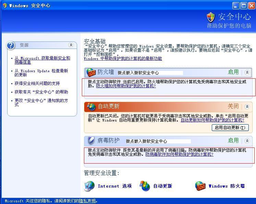
Task: Collapse the 防火墙 section
Action: tap(247, 72)
